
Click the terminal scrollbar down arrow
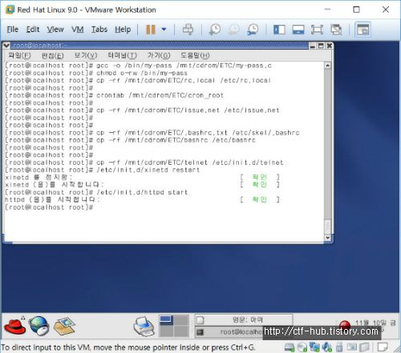[328, 237]
